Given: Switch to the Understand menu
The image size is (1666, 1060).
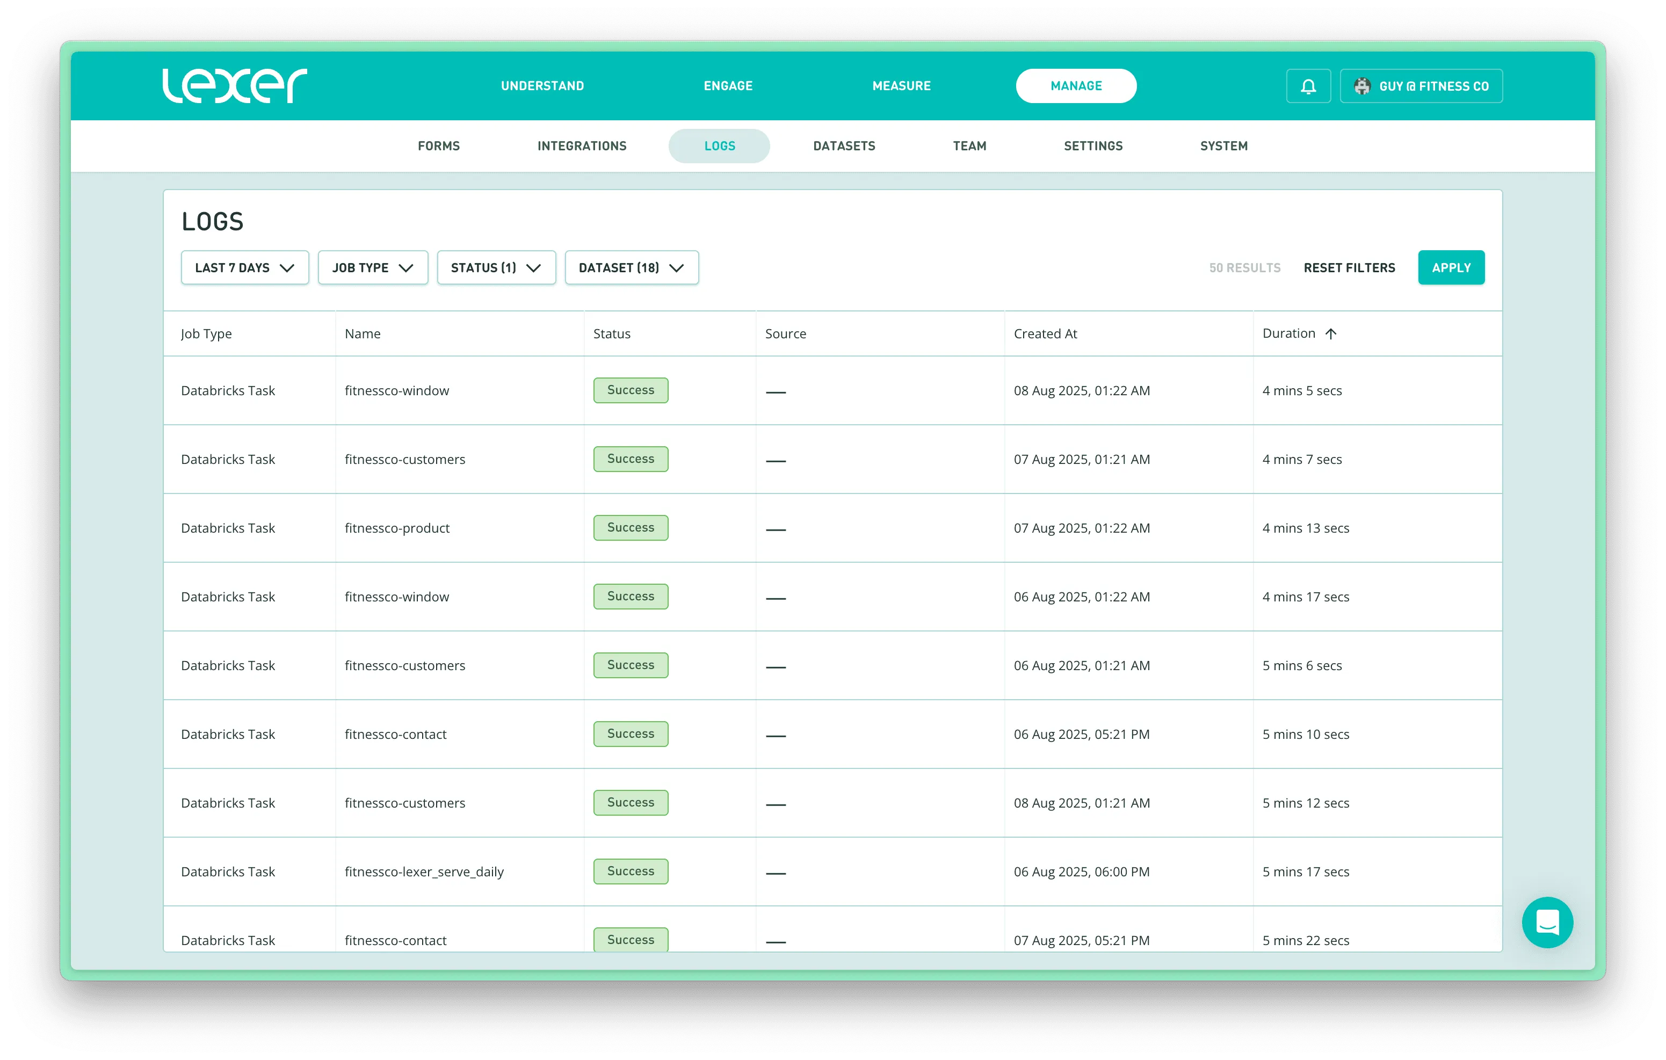Looking at the screenshot, I should [542, 86].
